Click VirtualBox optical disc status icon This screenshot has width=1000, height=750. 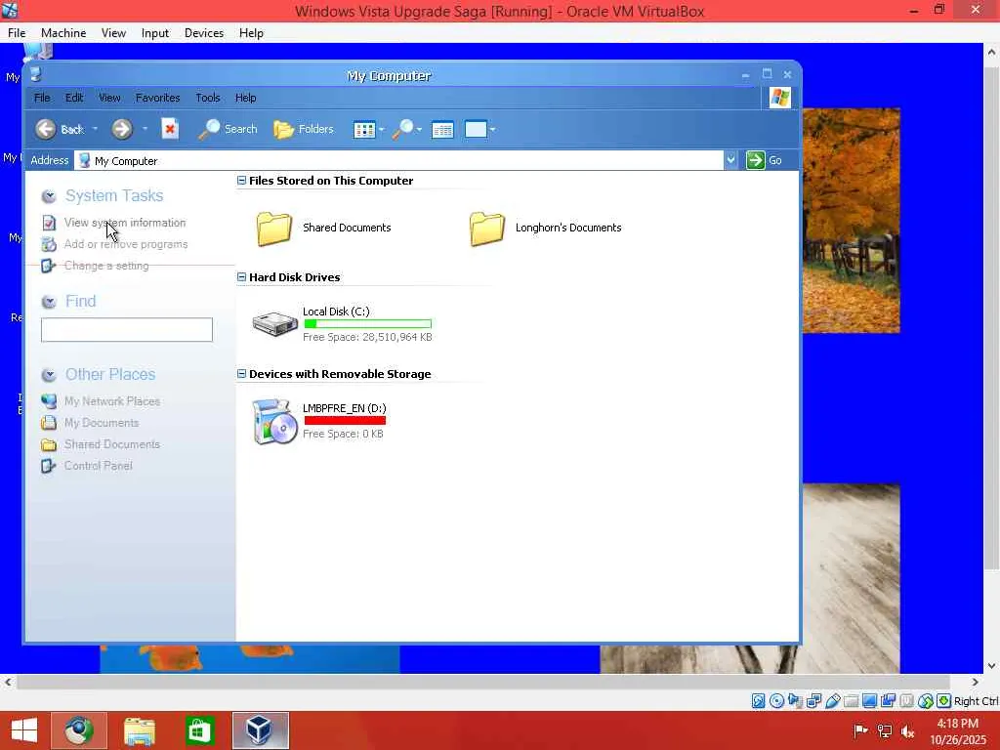(x=776, y=701)
